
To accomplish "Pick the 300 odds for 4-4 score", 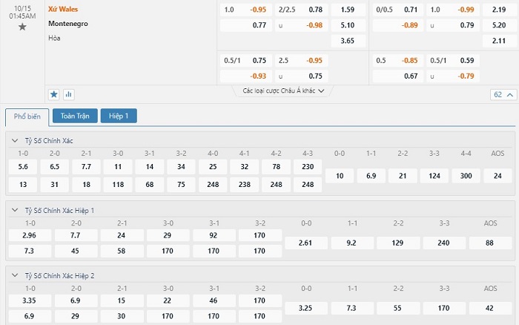I will point(466,176).
